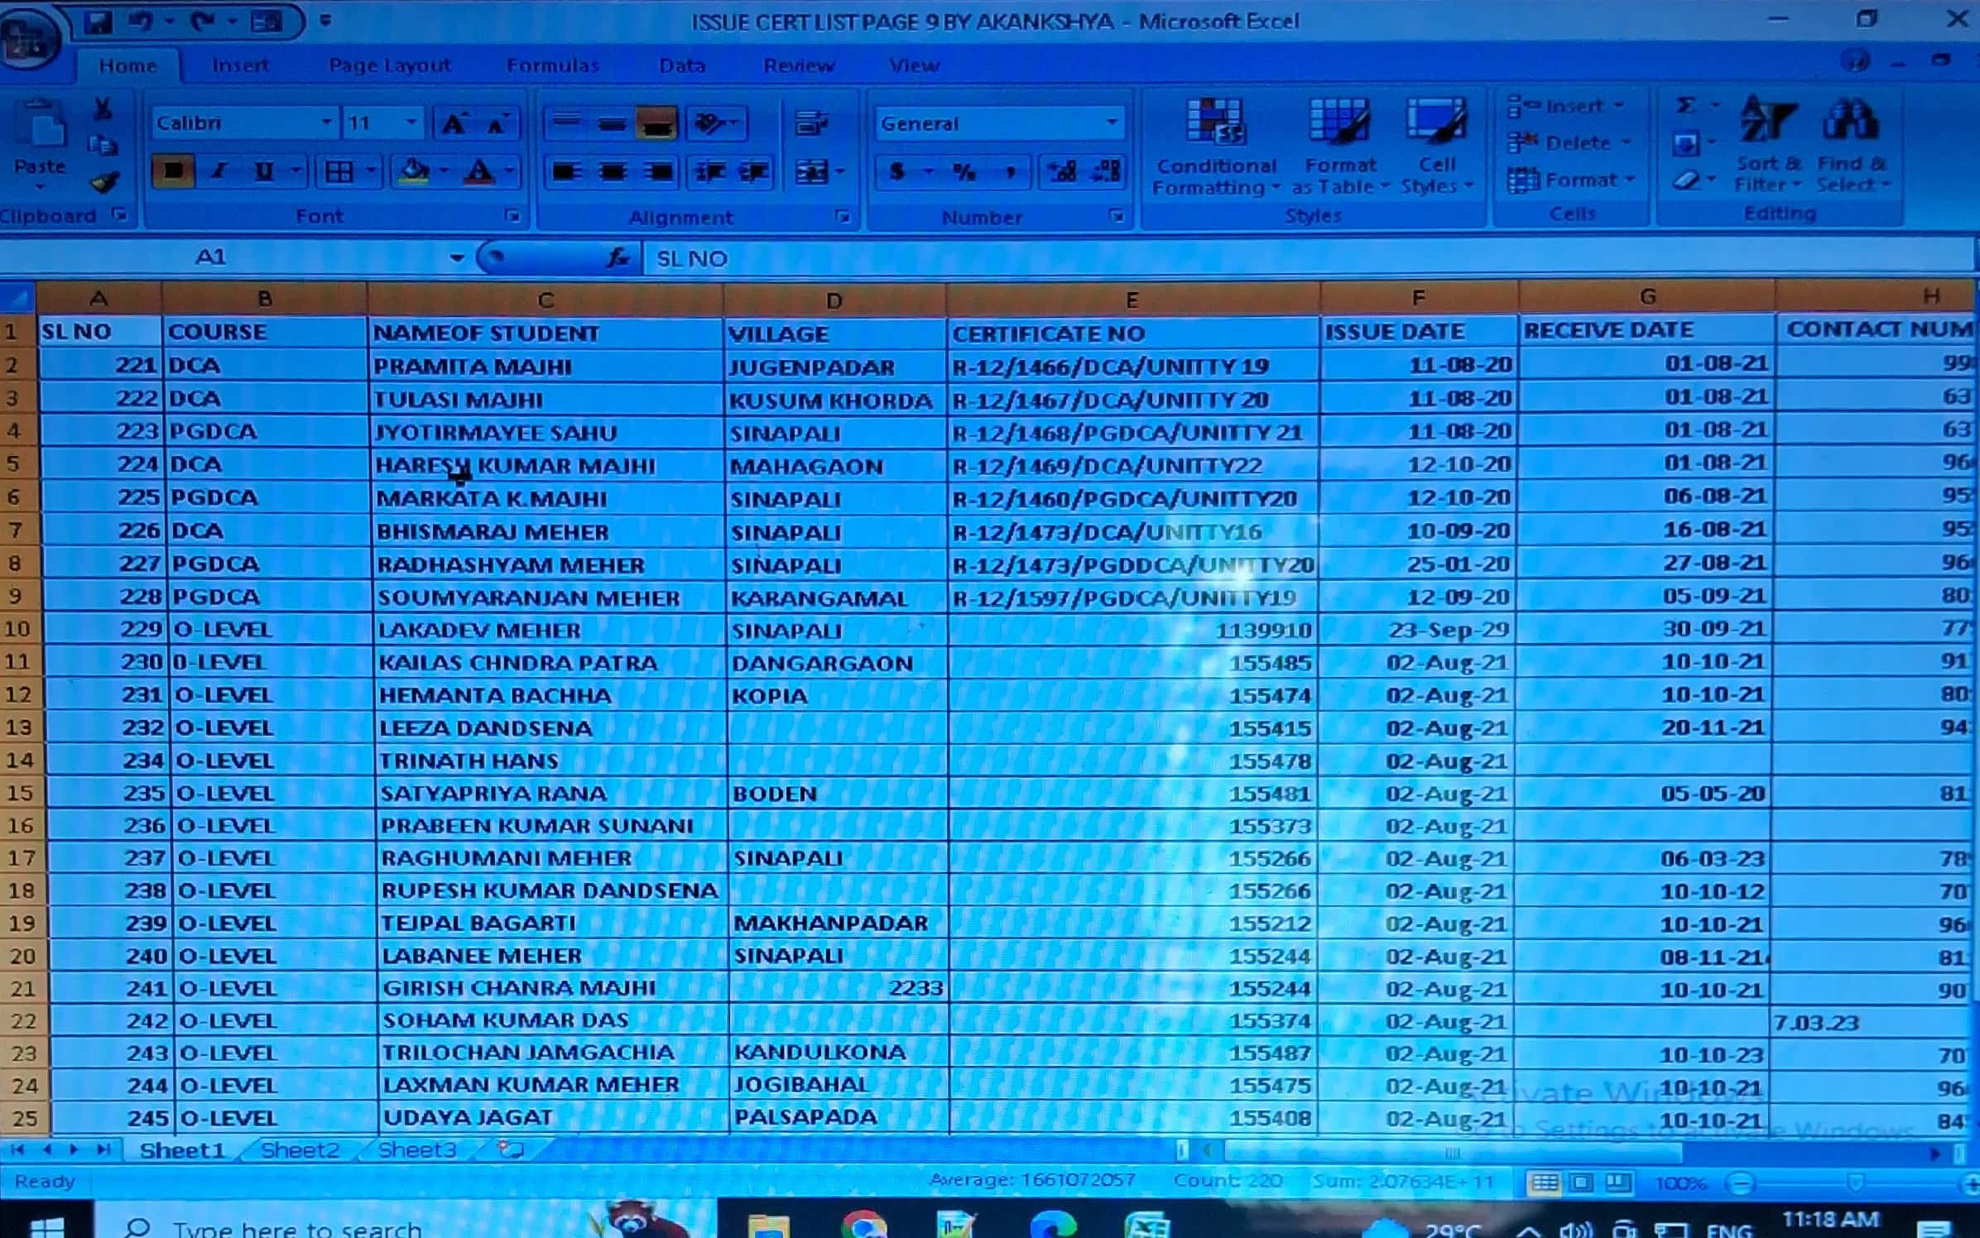Click the Cut scissors icon
Image resolution: width=1980 pixels, height=1238 pixels.
click(103, 109)
